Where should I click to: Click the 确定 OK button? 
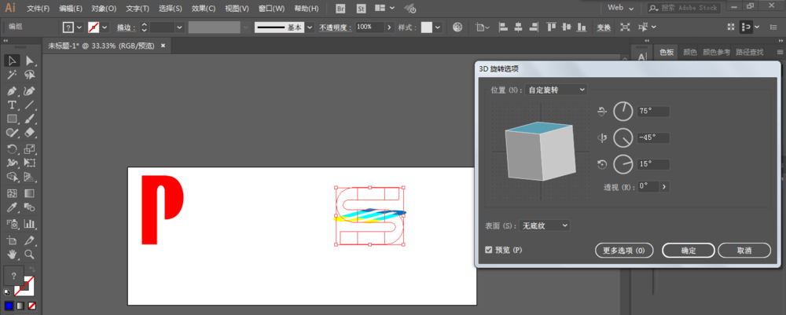(689, 251)
